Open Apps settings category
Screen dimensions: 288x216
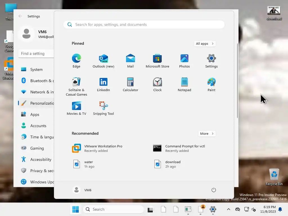point(36,114)
